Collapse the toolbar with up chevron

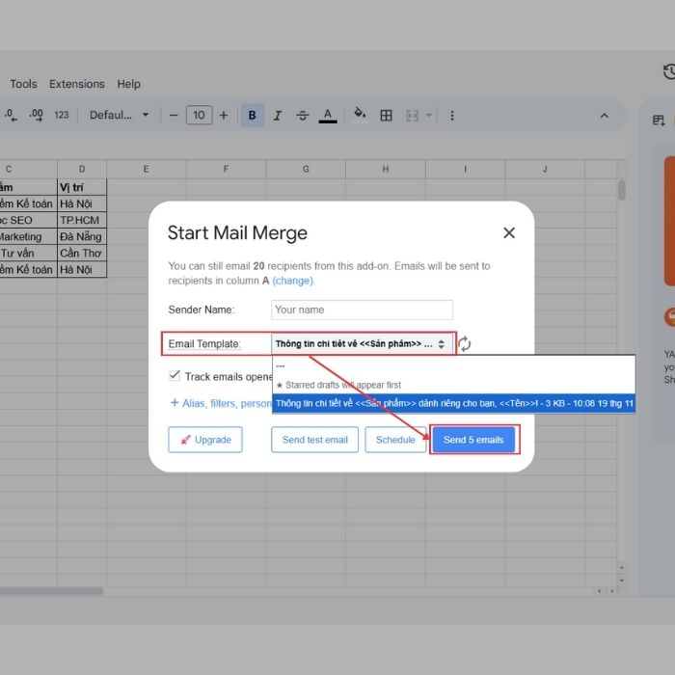605,116
